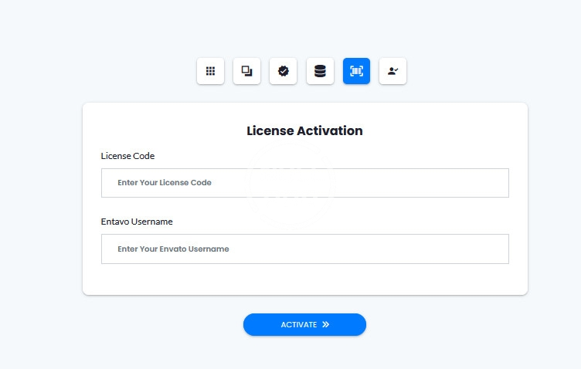Screen dimensions: 581x369
Task: Click empty card area below username field
Action: (x=304, y=279)
